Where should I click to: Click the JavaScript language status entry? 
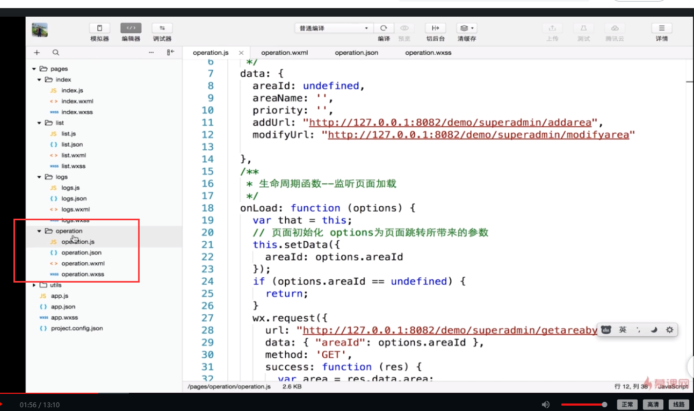coord(673,386)
